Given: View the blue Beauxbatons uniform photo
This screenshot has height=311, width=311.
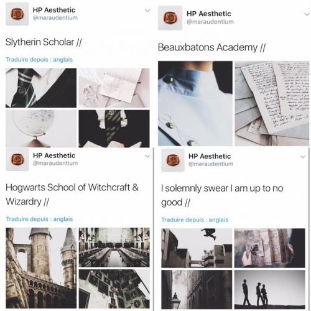Looking at the screenshot, I should point(195,103).
